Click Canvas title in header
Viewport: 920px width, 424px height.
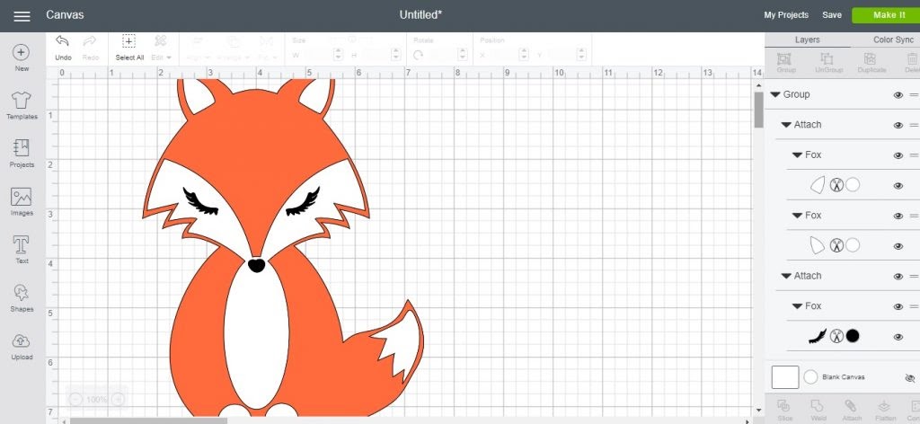click(65, 15)
